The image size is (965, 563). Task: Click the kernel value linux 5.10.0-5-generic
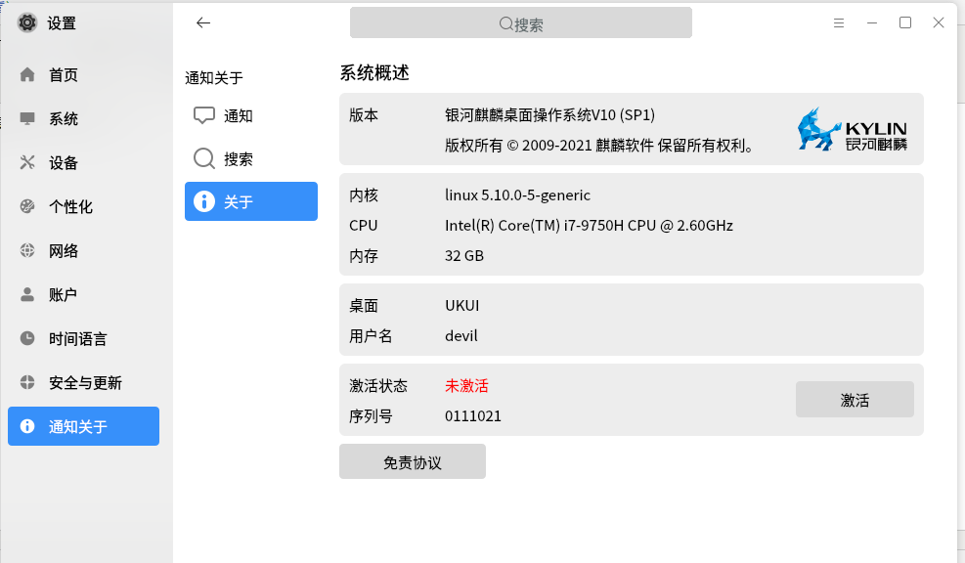[517, 195]
